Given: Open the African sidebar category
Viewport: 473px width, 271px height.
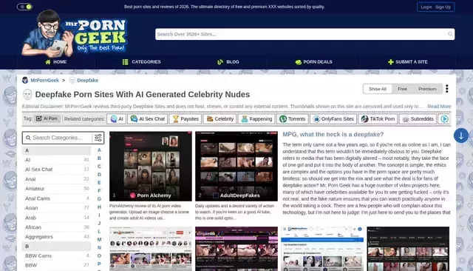Looking at the screenshot, I should pos(56,227).
